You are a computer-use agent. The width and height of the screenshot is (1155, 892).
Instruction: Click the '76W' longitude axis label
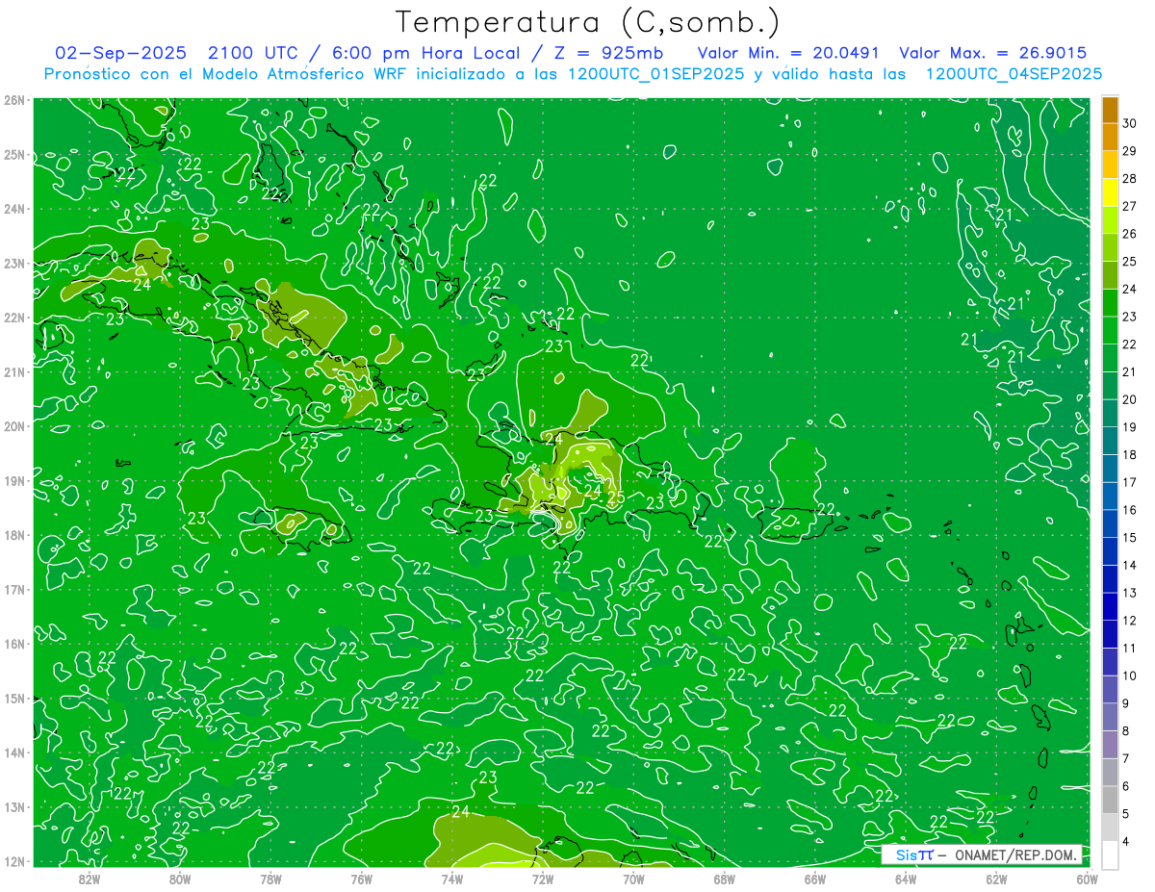coord(361,879)
